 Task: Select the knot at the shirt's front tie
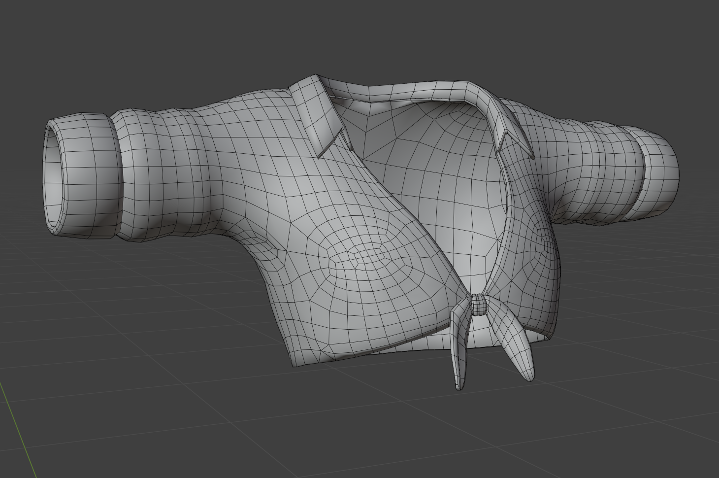(x=480, y=304)
